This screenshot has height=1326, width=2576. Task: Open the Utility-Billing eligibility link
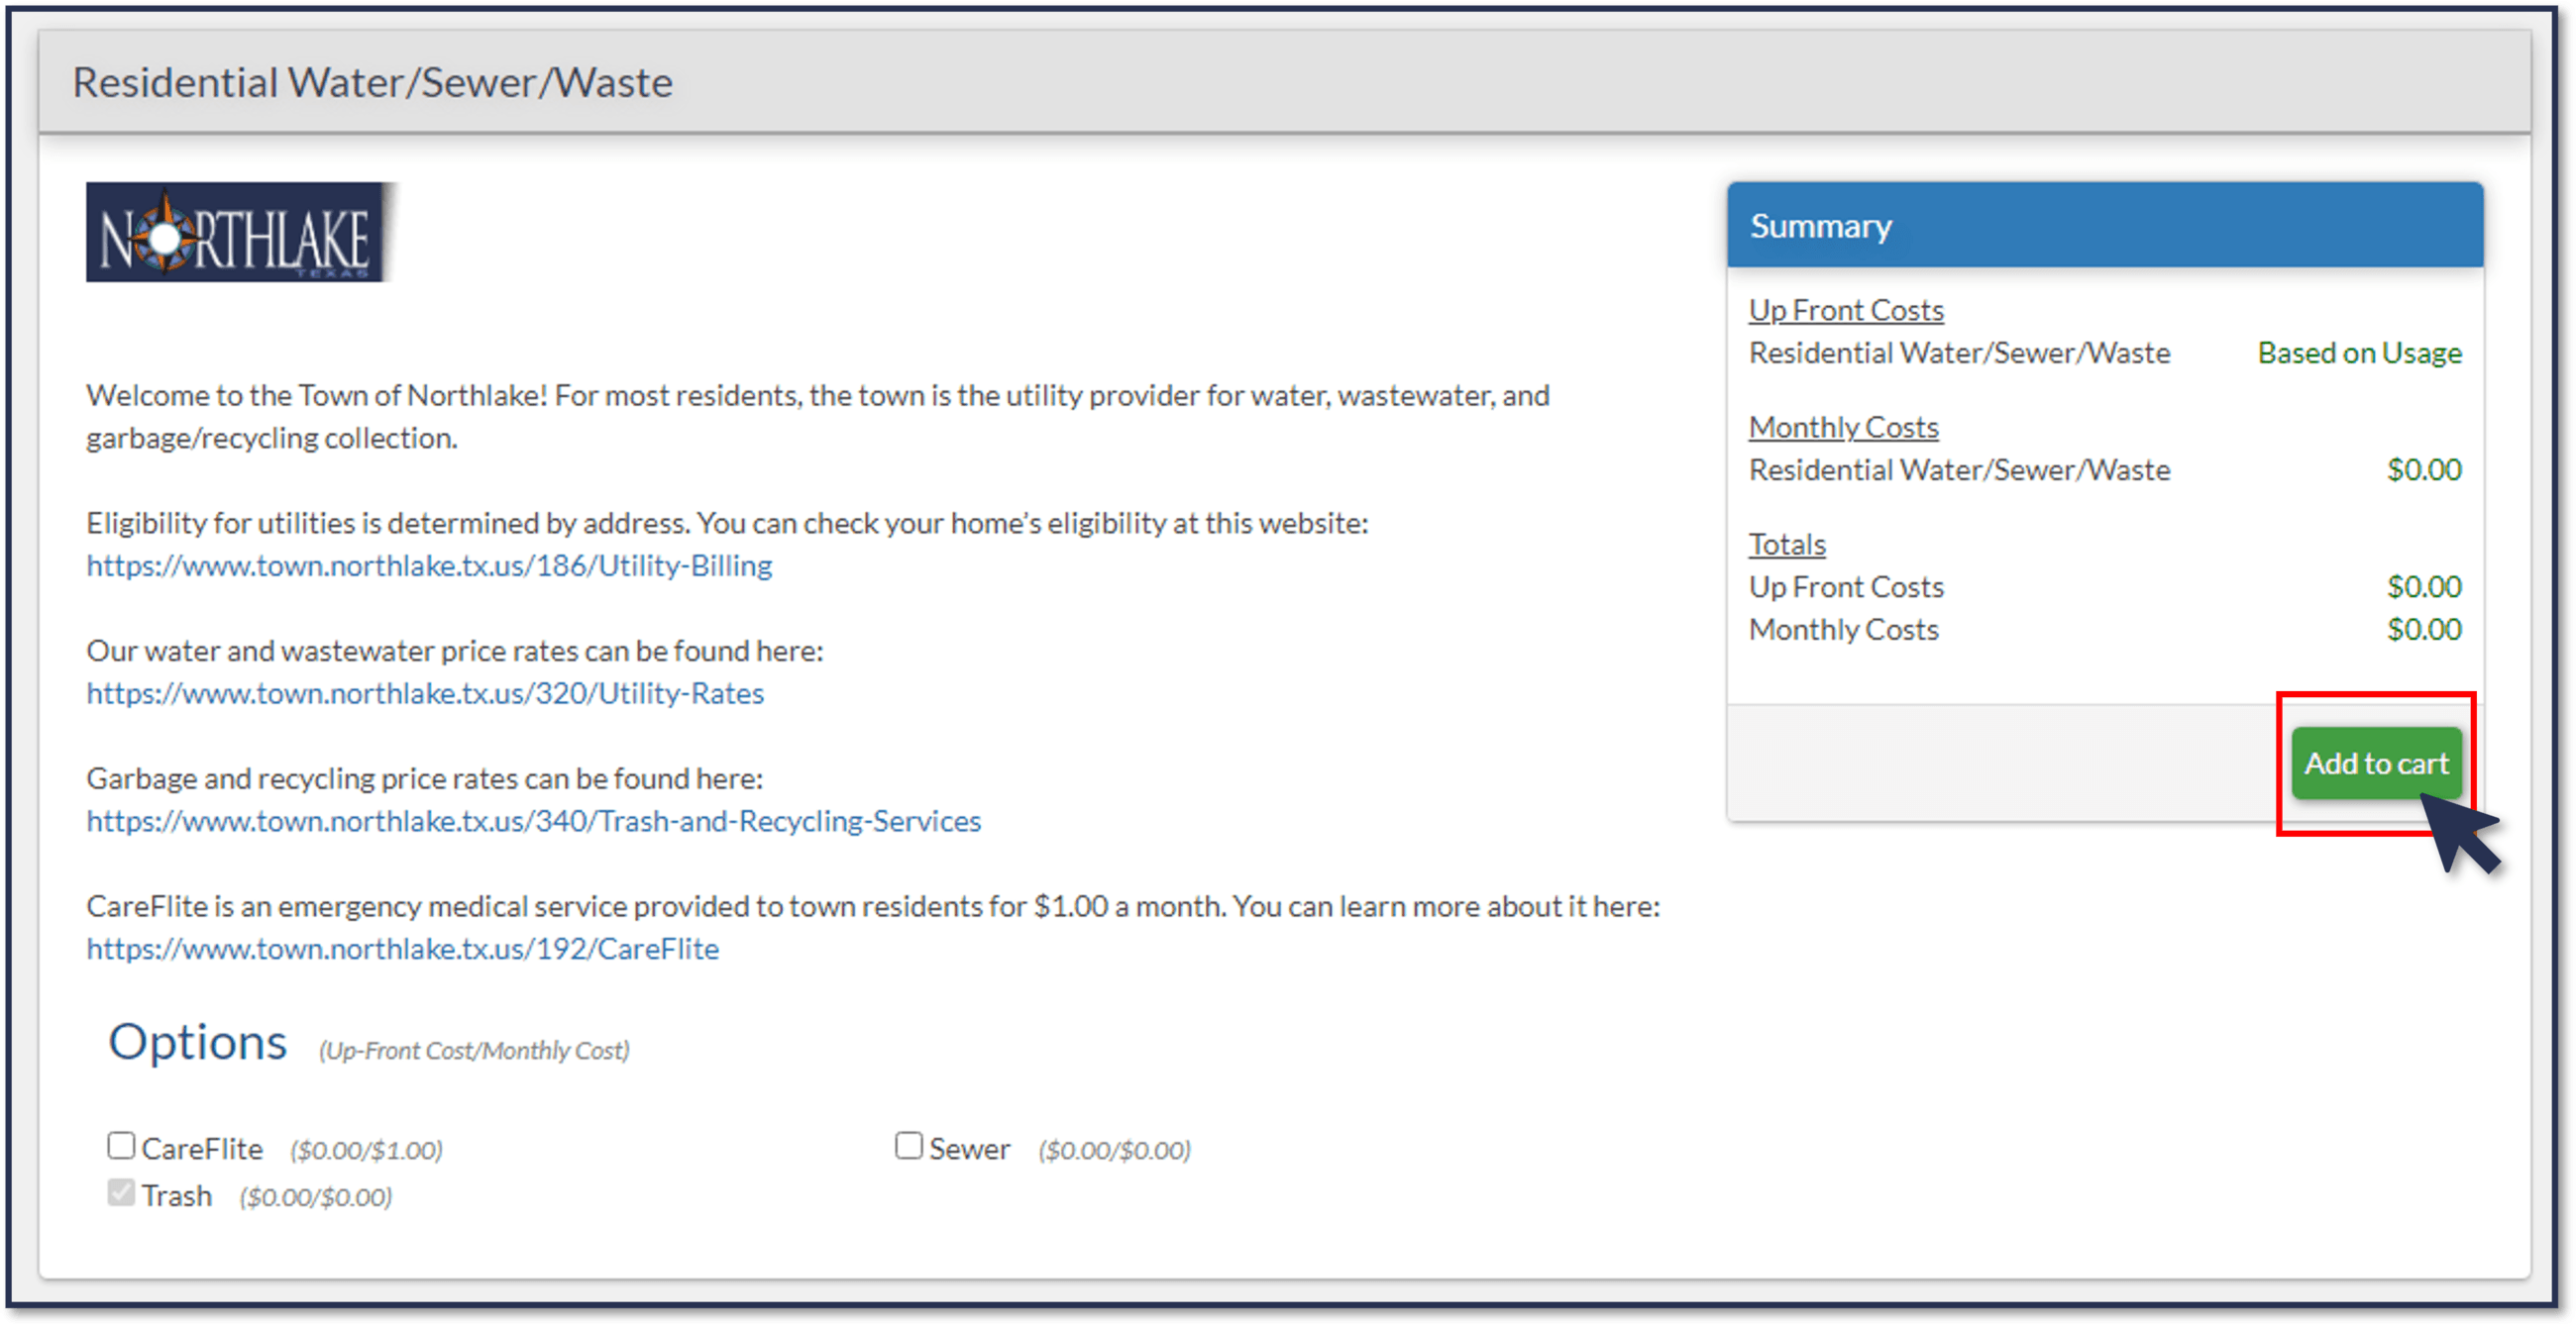pyautogui.click(x=429, y=565)
